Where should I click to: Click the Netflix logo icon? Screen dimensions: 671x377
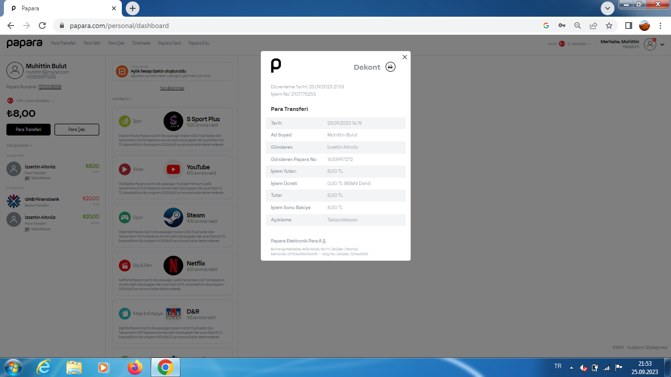pos(173,266)
